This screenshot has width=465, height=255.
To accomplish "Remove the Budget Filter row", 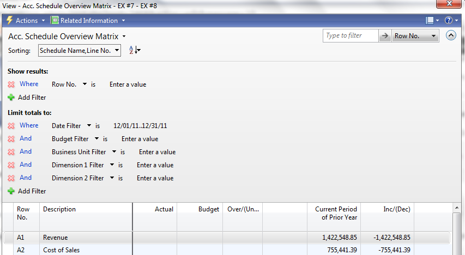I will 11,139.
